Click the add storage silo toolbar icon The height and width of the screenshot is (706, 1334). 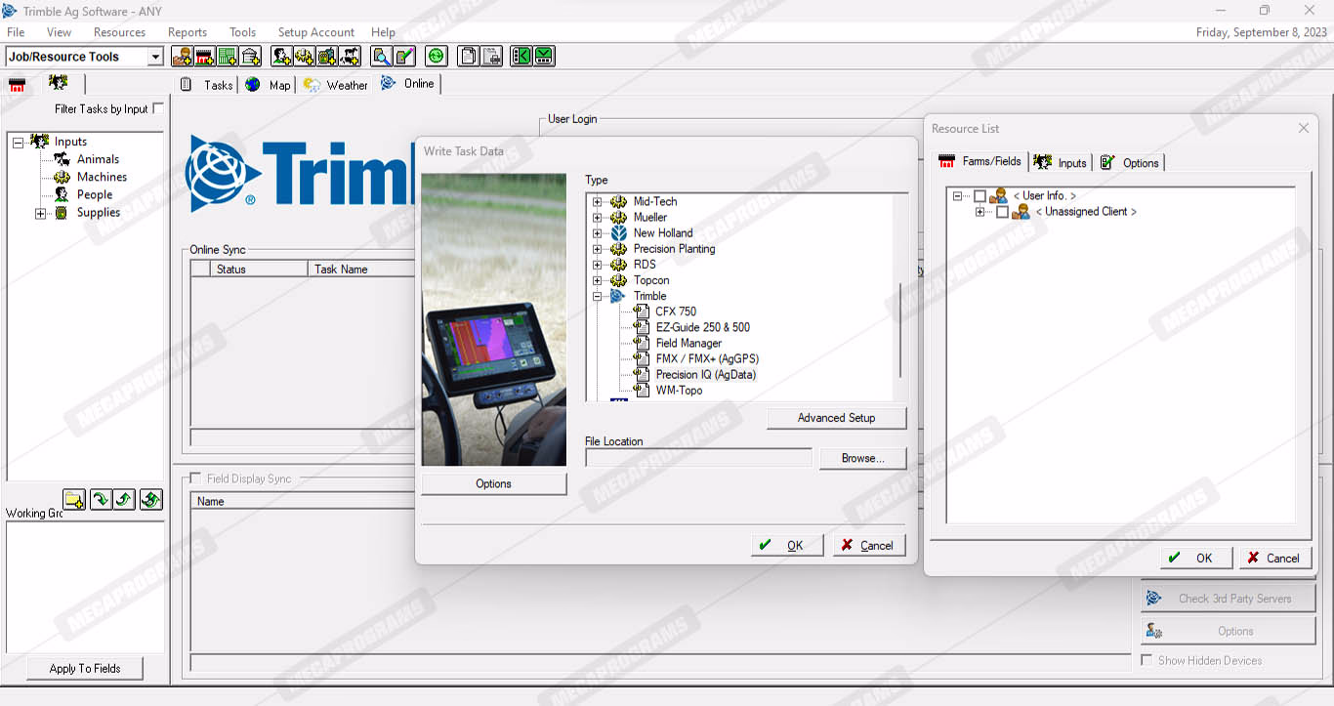pos(250,57)
